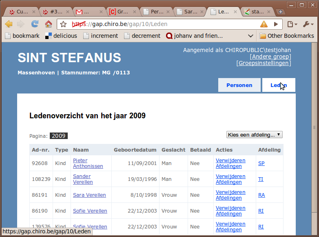Screen dimensions: 319x237
Task: Open the TI afdeling link
Action: pyautogui.click(x=261, y=179)
